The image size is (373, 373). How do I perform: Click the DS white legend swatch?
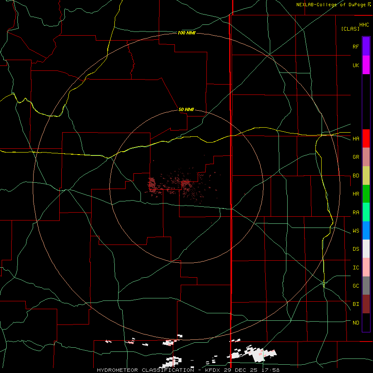pyautogui.click(x=366, y=249)
